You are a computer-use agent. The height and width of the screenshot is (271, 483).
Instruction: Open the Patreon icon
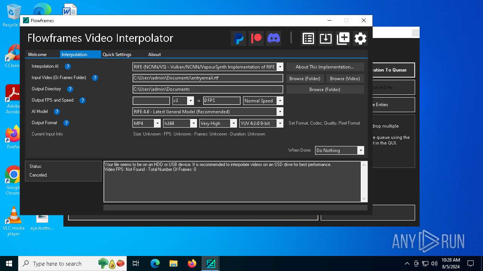[256, 38]
